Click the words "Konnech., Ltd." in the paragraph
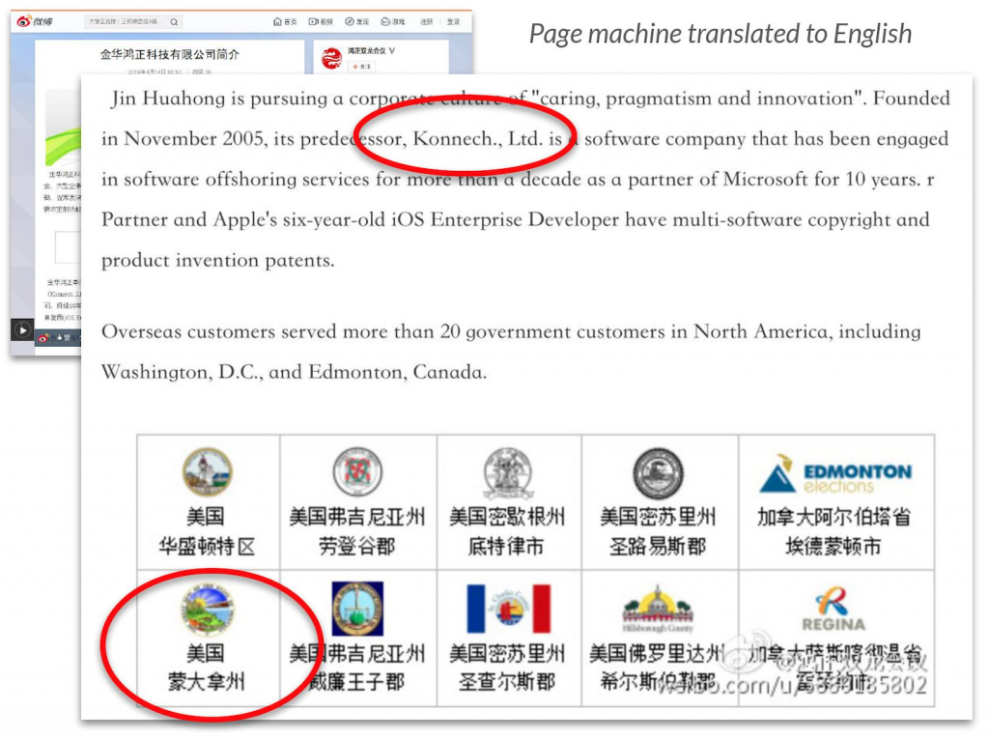Viewport: 989px width, 739px height. point(477,139)
